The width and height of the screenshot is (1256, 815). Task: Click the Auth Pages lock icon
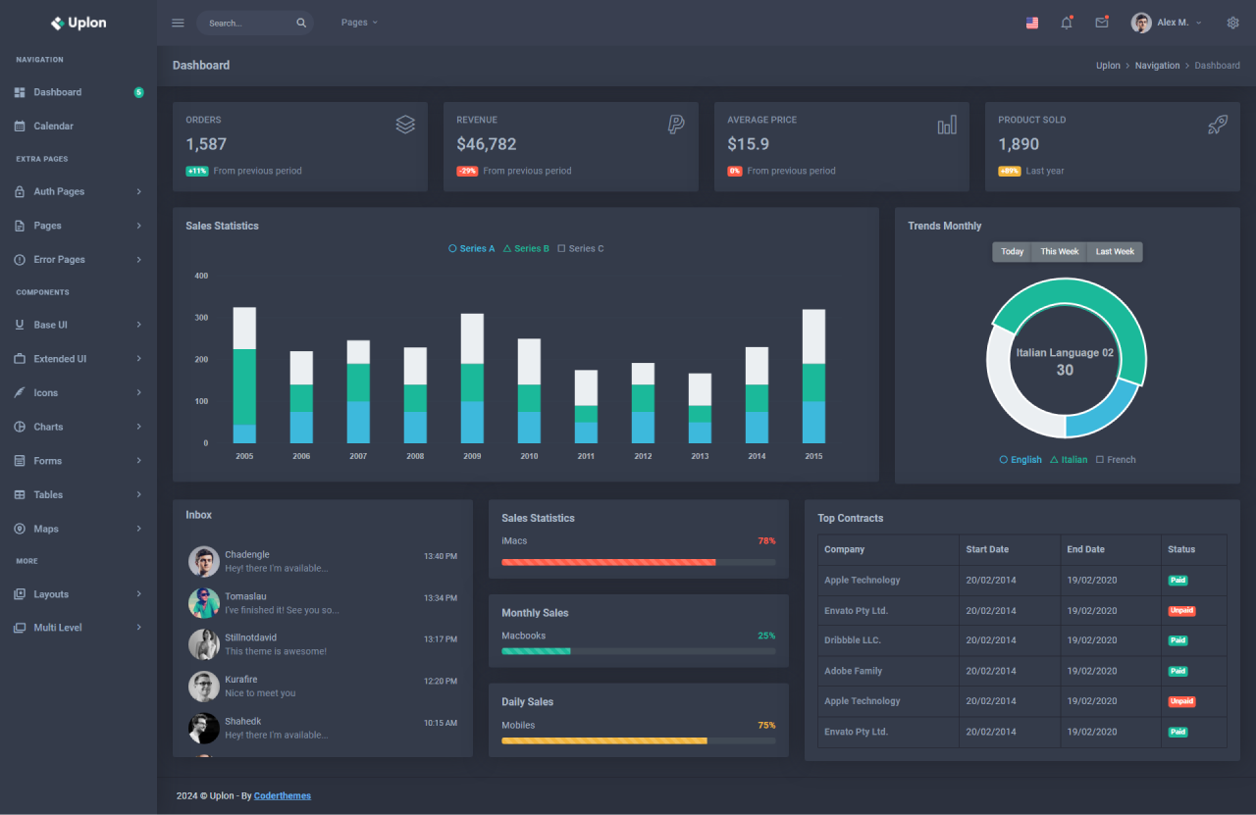click(x=20, y=191)
